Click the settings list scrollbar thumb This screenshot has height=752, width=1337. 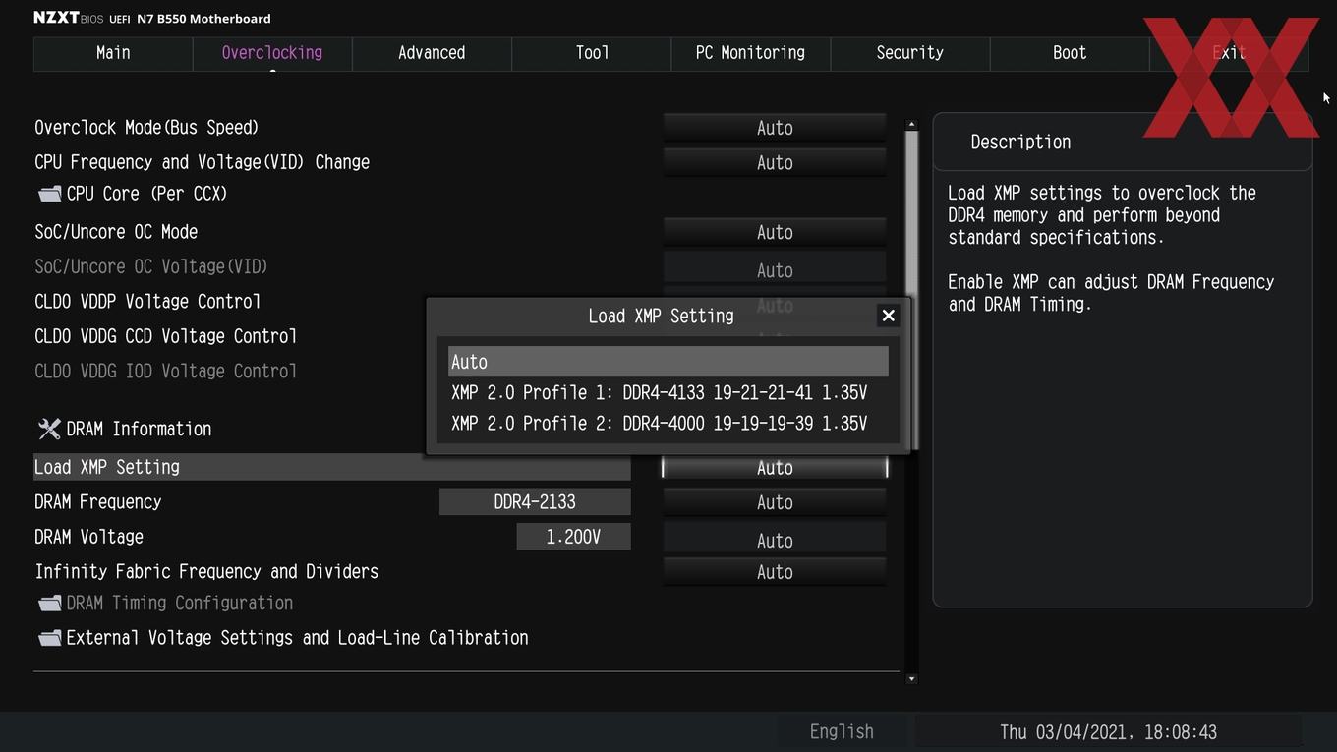click(x=911, y=290)
